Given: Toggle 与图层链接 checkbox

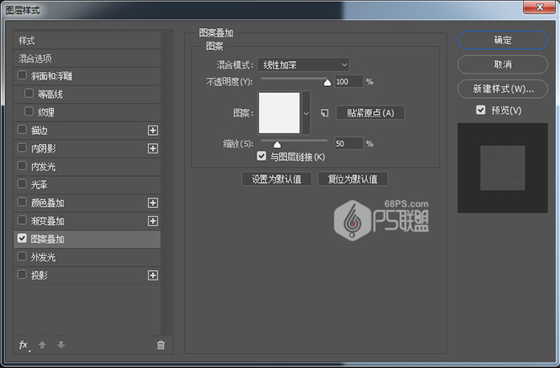Looking at the screenshot, I should [x=261, y=156].
